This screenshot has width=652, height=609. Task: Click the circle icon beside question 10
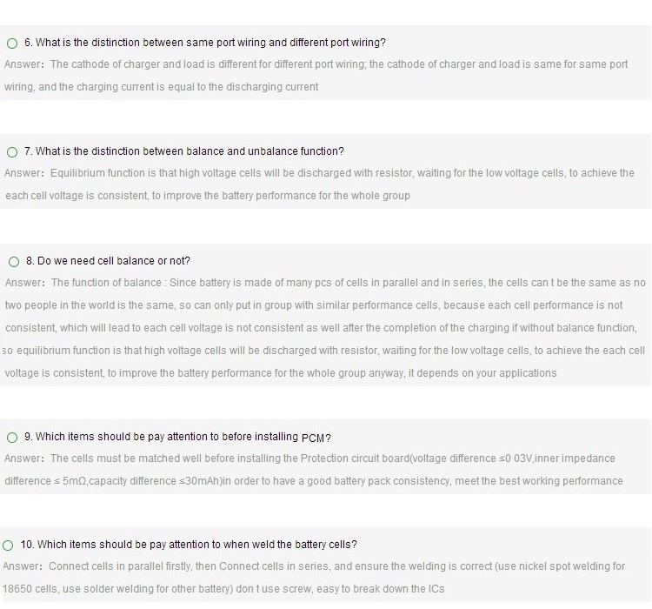[8, 545]
